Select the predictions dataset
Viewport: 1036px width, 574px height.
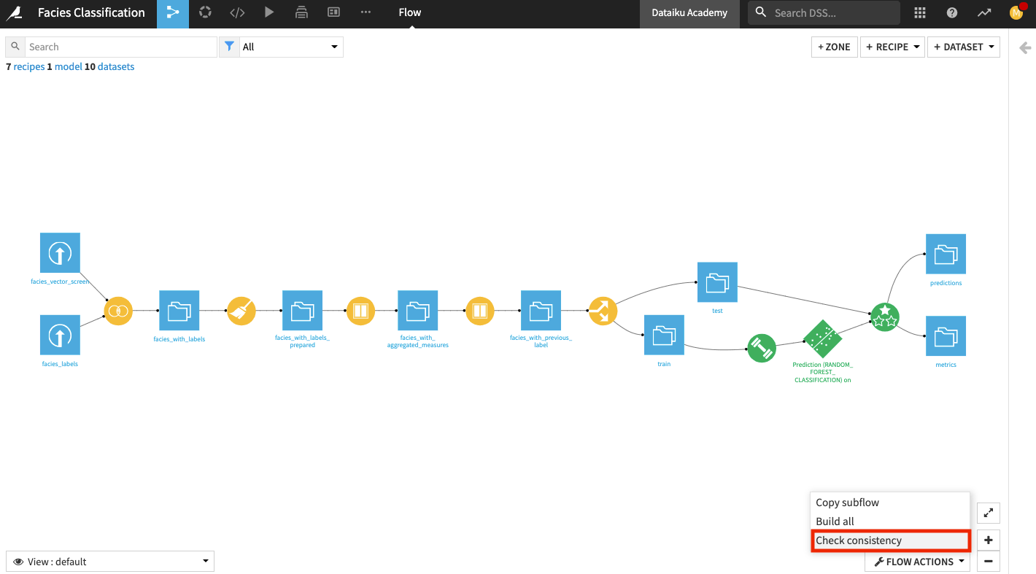click(946, 254)
